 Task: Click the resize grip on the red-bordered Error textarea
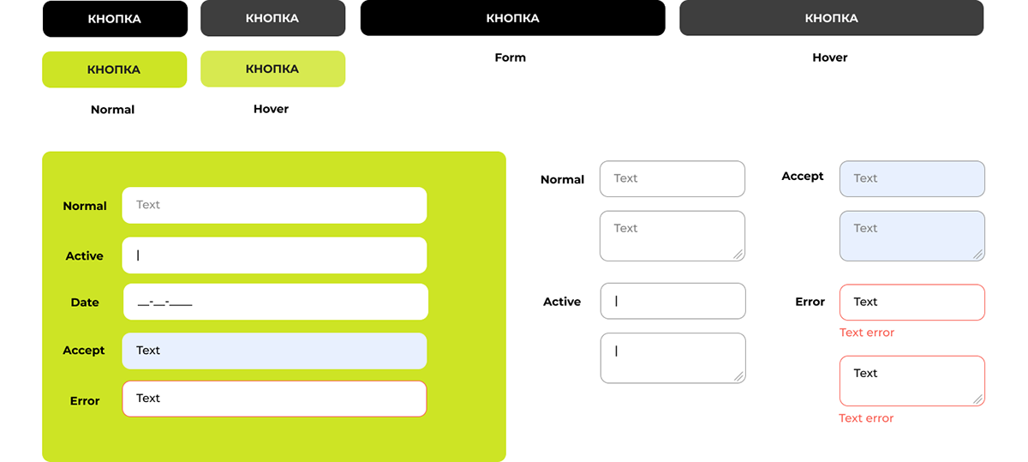pos(978,399)
